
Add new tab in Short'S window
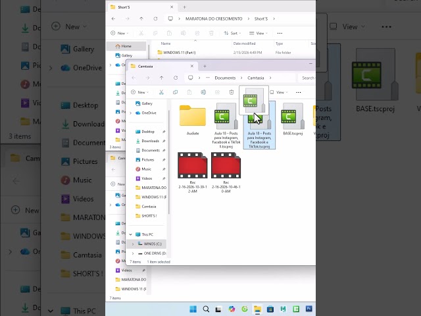click(184, 7)
